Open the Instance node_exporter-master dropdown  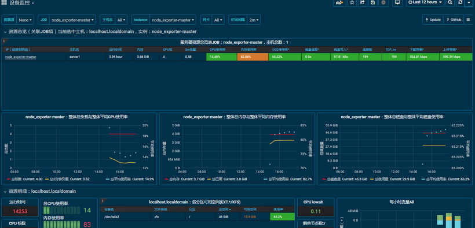click(x=173, y=20)
